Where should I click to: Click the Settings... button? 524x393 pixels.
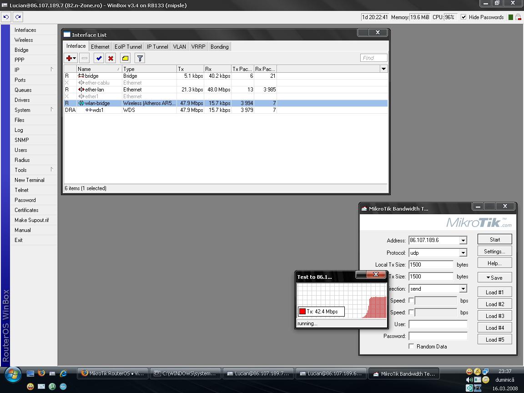tap(494, 251)
